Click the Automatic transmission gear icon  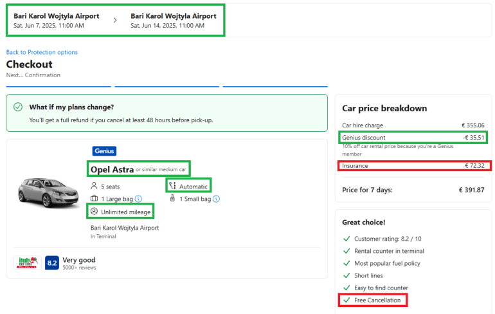tap(172, 186)
